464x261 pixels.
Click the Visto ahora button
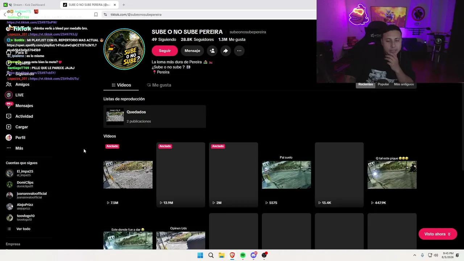tap(438, 234)
